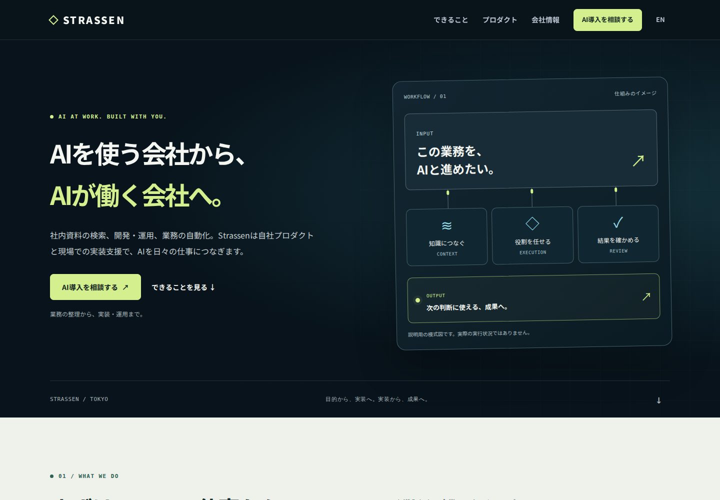This screenshot has width=720, height=500.
Task: Follow the できることを見る link
Action: 183,287
